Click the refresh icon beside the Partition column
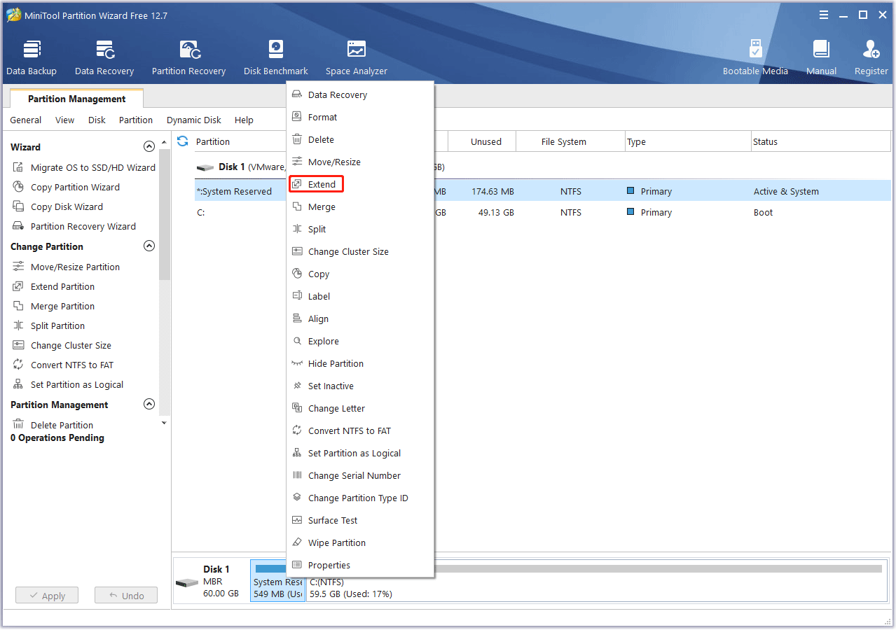Image resolution: width=896 pixels, height=630 pixels. pyautogui.click(x=183, y=141)
